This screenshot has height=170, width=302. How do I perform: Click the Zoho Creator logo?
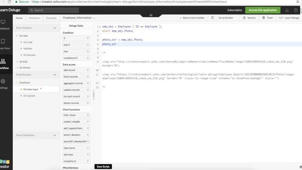pos(5,164)
